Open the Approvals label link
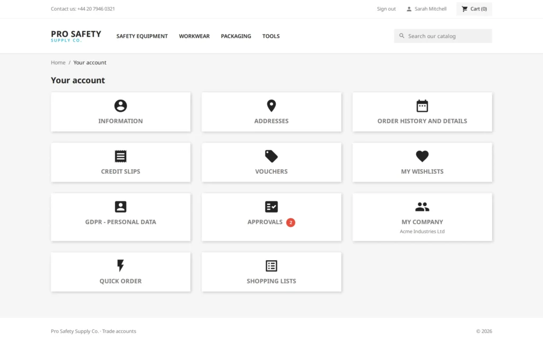 [x=265, y=222]
